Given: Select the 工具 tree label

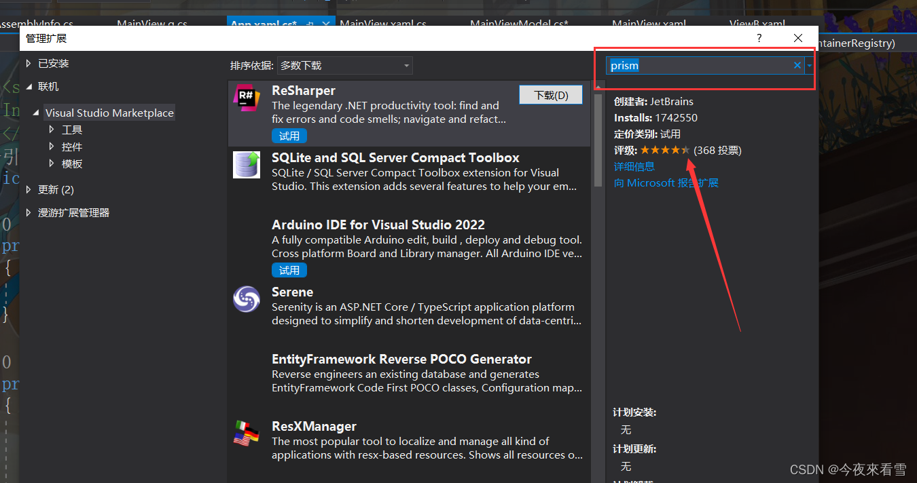Looking at the screenshot, I should (x=72, y=130).
